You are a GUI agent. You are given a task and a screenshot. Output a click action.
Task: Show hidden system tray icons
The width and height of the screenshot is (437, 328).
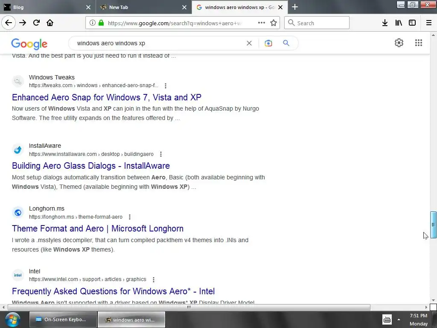399,319
